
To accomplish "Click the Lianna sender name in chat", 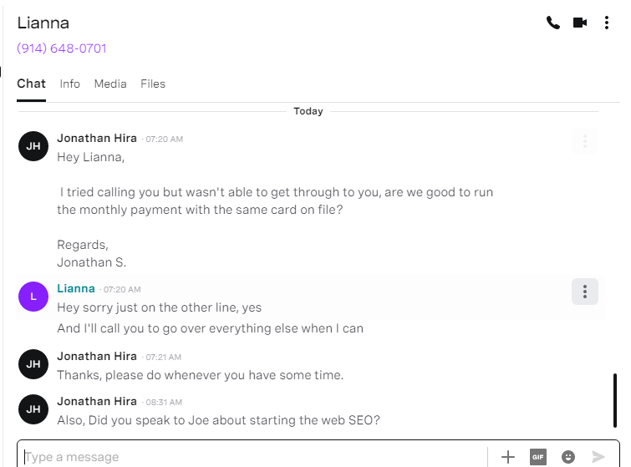I will click(76, 288).
